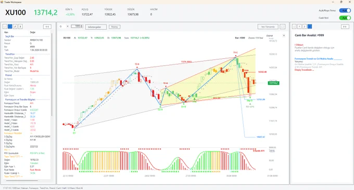This screenshot has width=354, height=190.
Task: Click the empty square tab in left panel
Action: (x=5, y=27)
